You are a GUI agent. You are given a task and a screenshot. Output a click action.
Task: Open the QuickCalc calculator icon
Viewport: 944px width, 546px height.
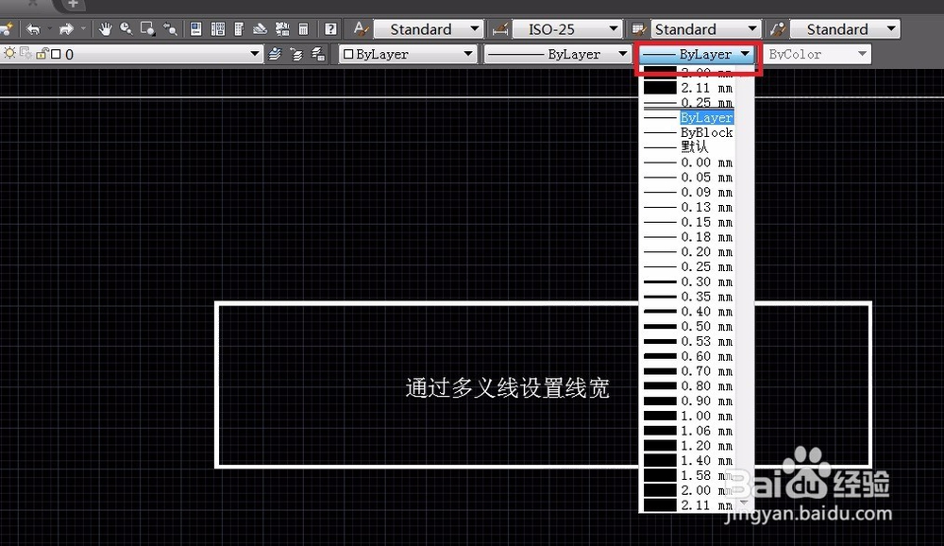303,28
